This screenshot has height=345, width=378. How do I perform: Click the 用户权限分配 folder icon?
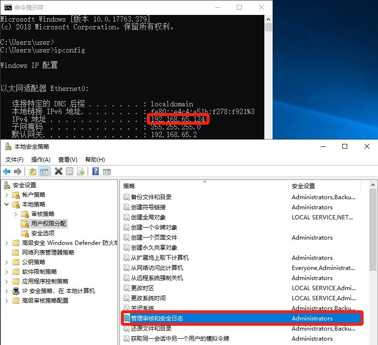pyautogui.click(x=25, y=224)
